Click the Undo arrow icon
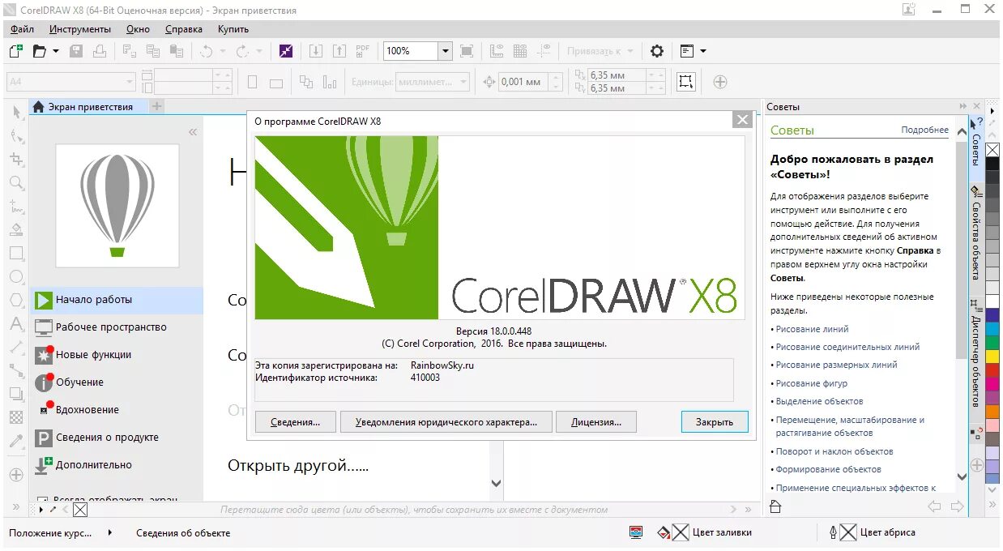 click(x=206, y=51)
